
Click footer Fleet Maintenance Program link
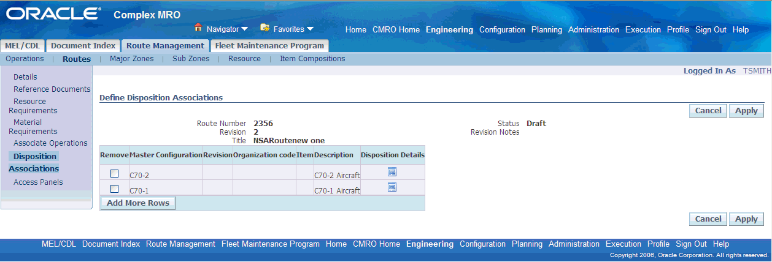point(271,244)
